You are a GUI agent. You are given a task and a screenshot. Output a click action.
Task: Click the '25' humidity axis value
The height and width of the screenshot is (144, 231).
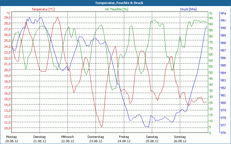(211, 103)
